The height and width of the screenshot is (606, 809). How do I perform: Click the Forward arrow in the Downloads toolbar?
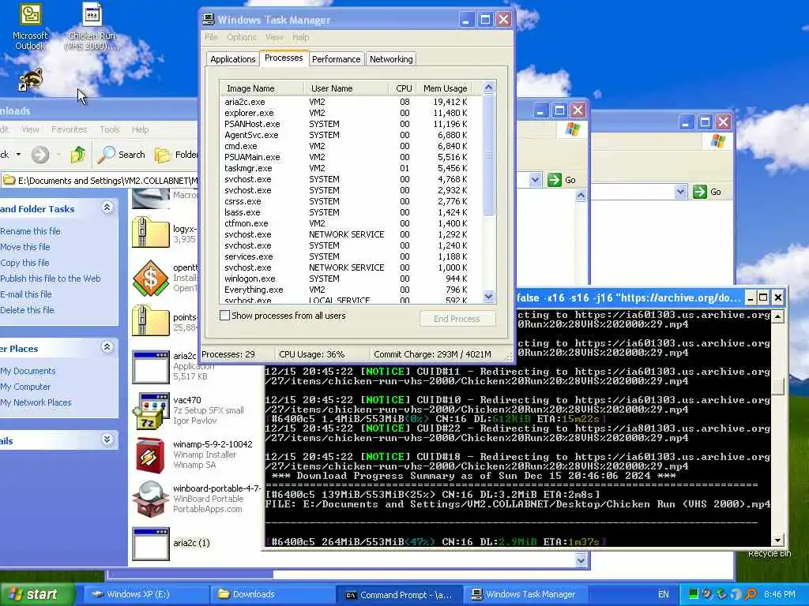coord(40,155)
